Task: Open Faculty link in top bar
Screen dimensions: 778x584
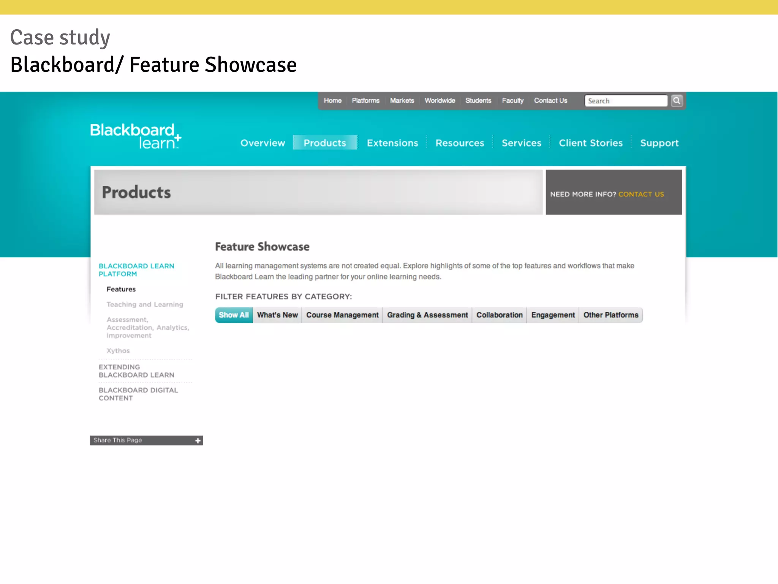Action: 512,100
